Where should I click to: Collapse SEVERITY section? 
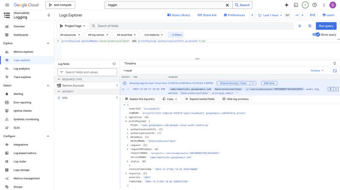click(59, 92)
